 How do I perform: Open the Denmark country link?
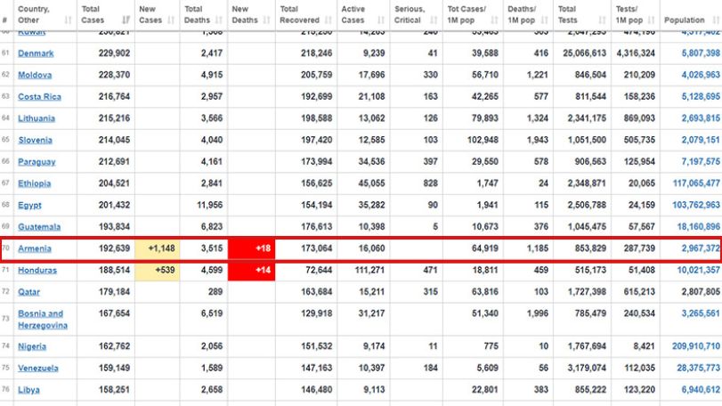pyautogui.click(x=36, y=53)
